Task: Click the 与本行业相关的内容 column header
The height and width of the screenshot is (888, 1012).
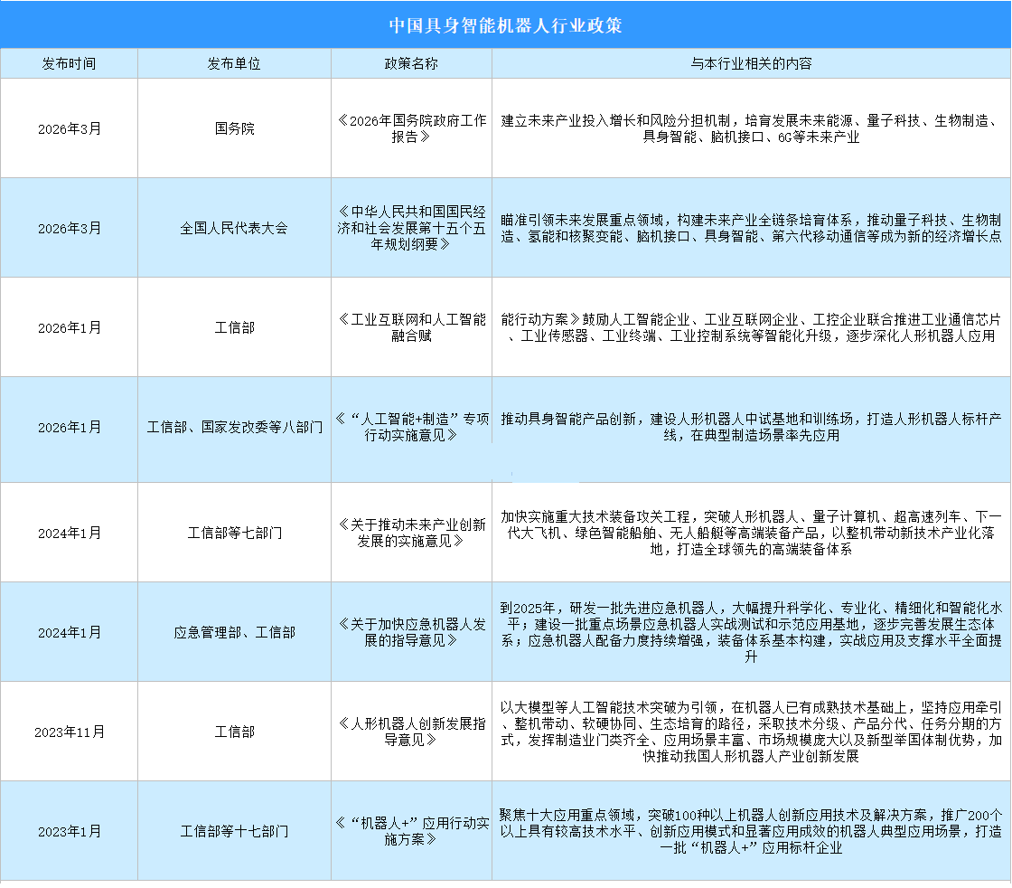Action: 751,64
